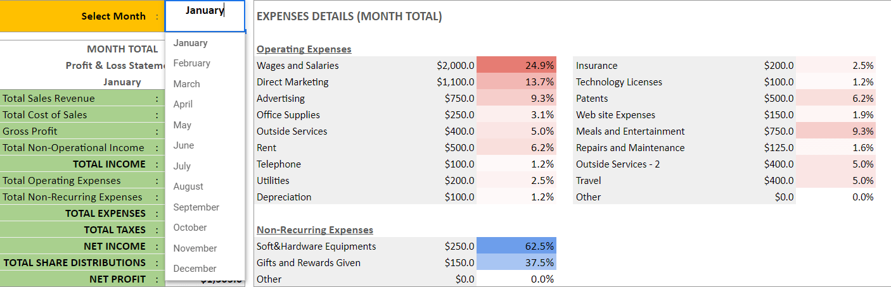Choose February from the month dropdown list
Screen dimensions: 891x287
point(192,63)
